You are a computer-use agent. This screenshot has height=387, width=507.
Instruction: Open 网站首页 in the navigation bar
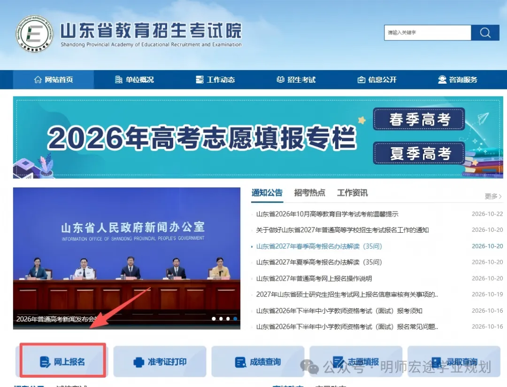pos(54,79)
